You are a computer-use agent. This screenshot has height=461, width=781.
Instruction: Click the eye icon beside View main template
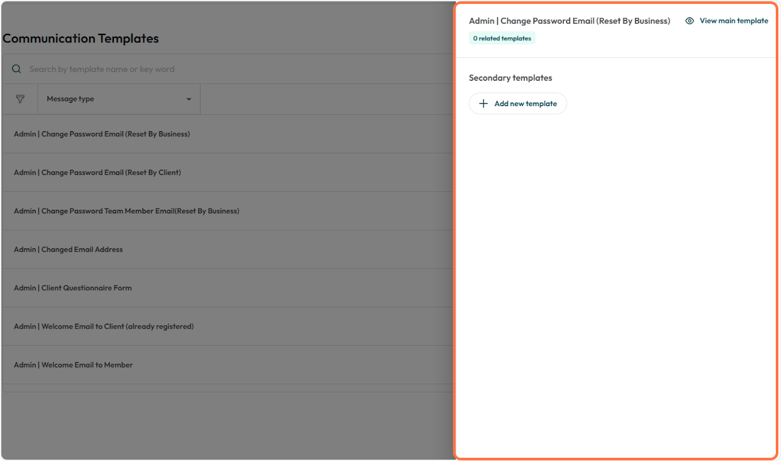click(x=689, y=20)
